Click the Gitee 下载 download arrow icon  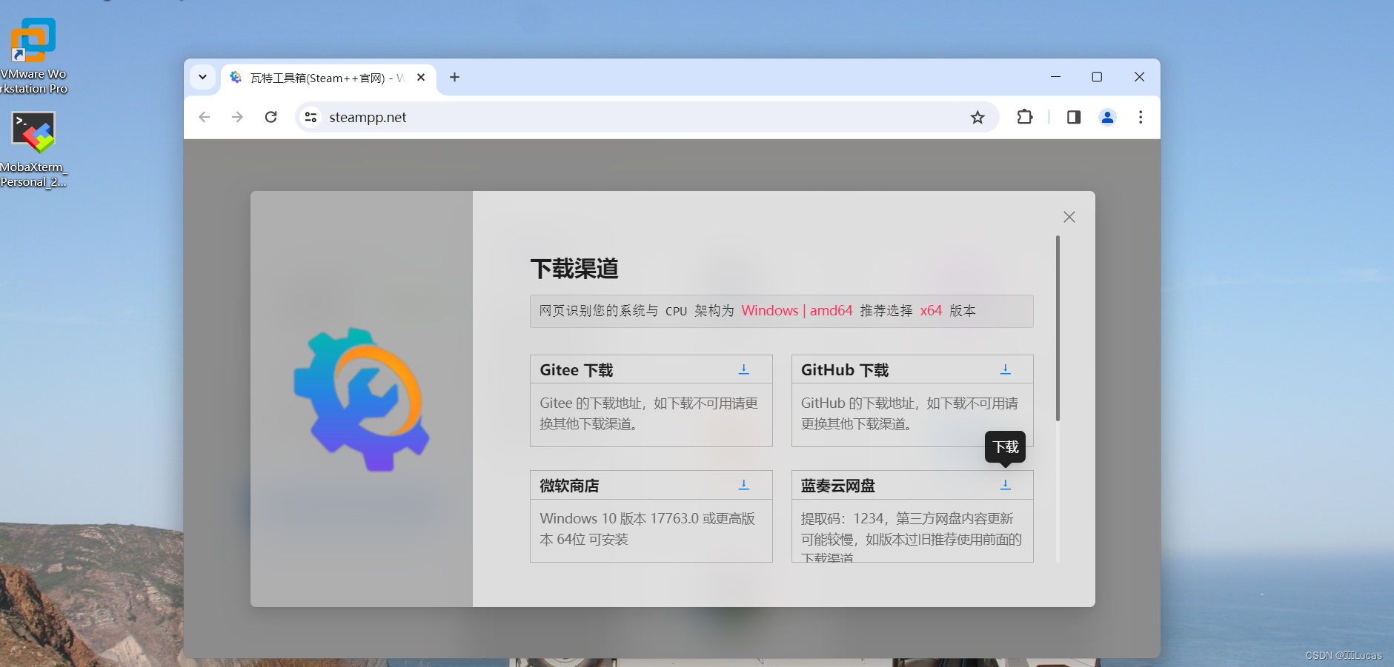(743, 369)
